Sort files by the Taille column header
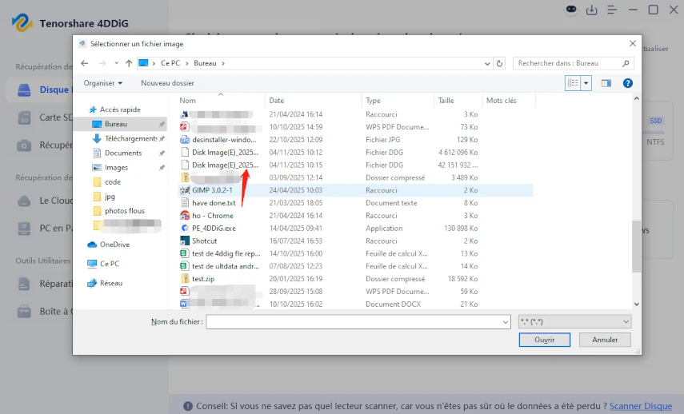Image resolution: width=684 pixels, height=414 pixels. 446,100
